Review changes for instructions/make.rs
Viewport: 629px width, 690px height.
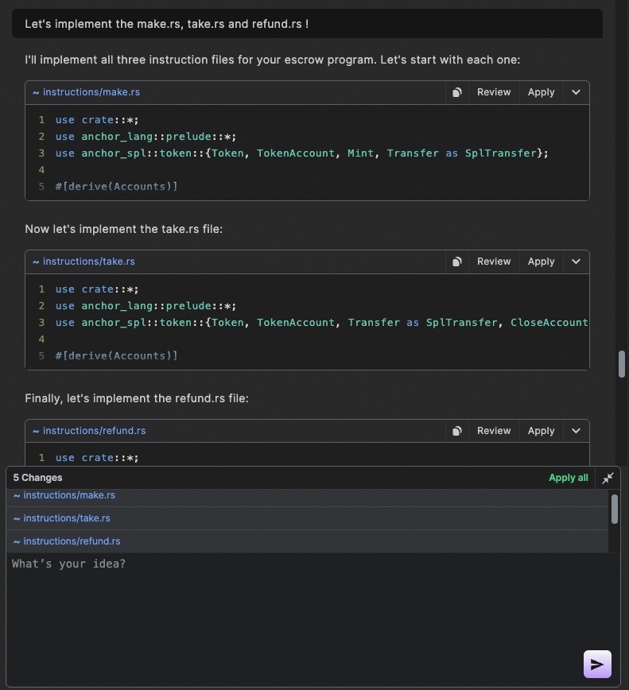tap(494, 92)
